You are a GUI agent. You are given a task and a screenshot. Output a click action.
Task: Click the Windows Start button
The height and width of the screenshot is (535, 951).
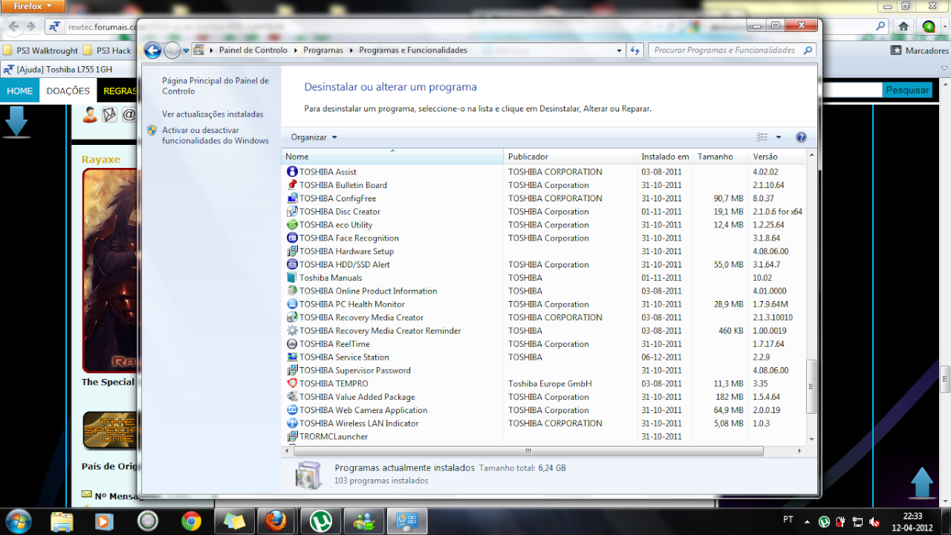pyautogui.click(x=17, y=521)
